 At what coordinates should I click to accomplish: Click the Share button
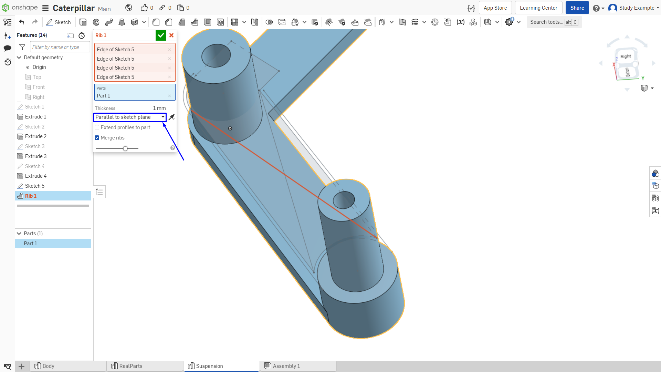click(x=577, y=8)
